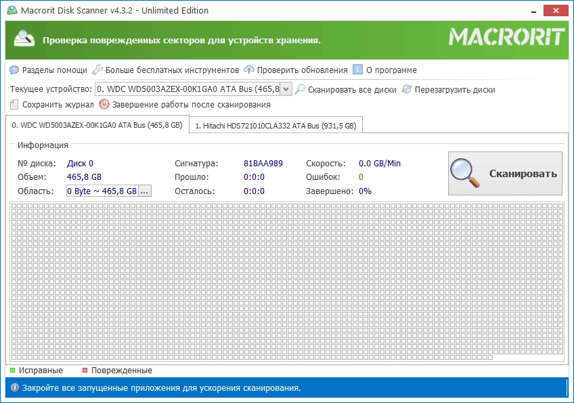The image size is (574, 403).
Task: Click the Ошибок count 0
Action: click(361, 177)
